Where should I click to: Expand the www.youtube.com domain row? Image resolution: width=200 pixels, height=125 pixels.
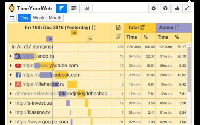(x=11, y=65)
